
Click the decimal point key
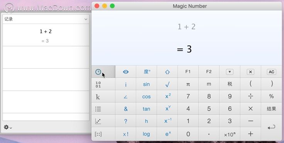209,134
